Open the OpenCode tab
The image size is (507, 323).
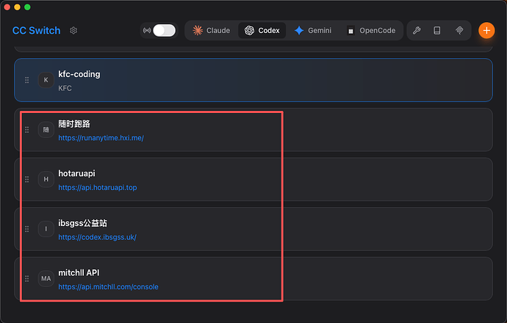click(371, 31)
